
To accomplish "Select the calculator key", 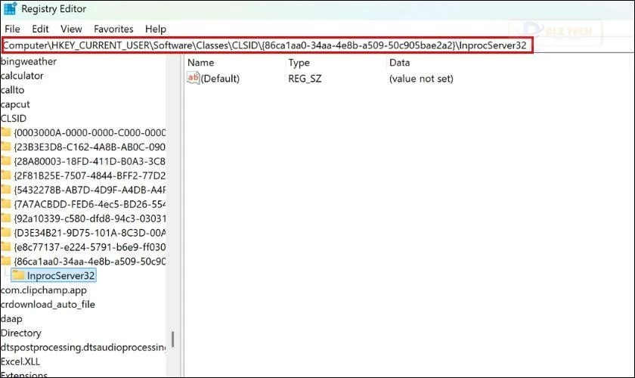I will [22, 76].
